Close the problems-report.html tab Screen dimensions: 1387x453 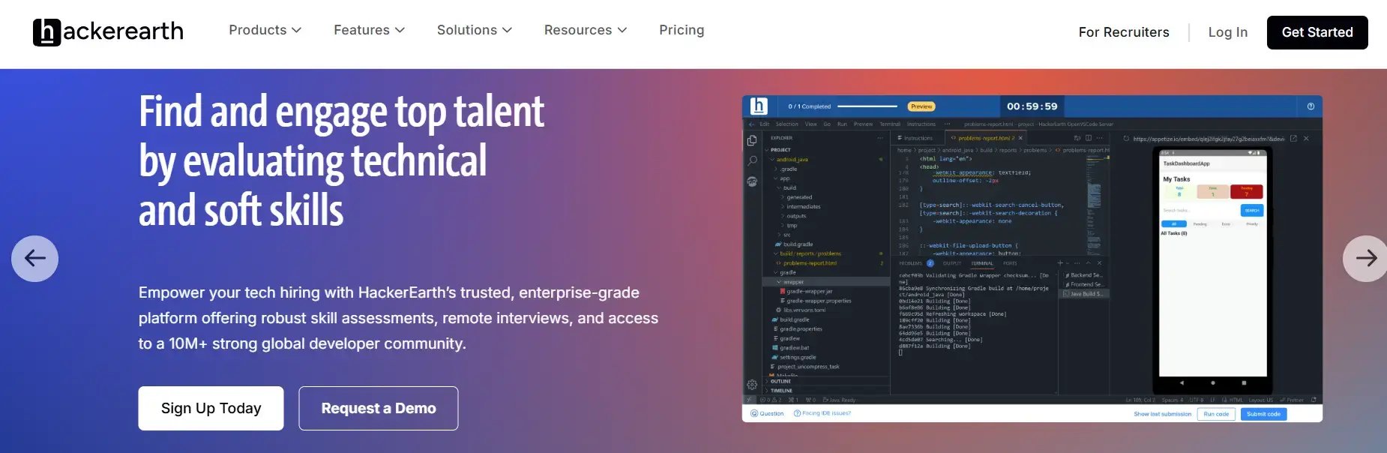pos(1020,138)
